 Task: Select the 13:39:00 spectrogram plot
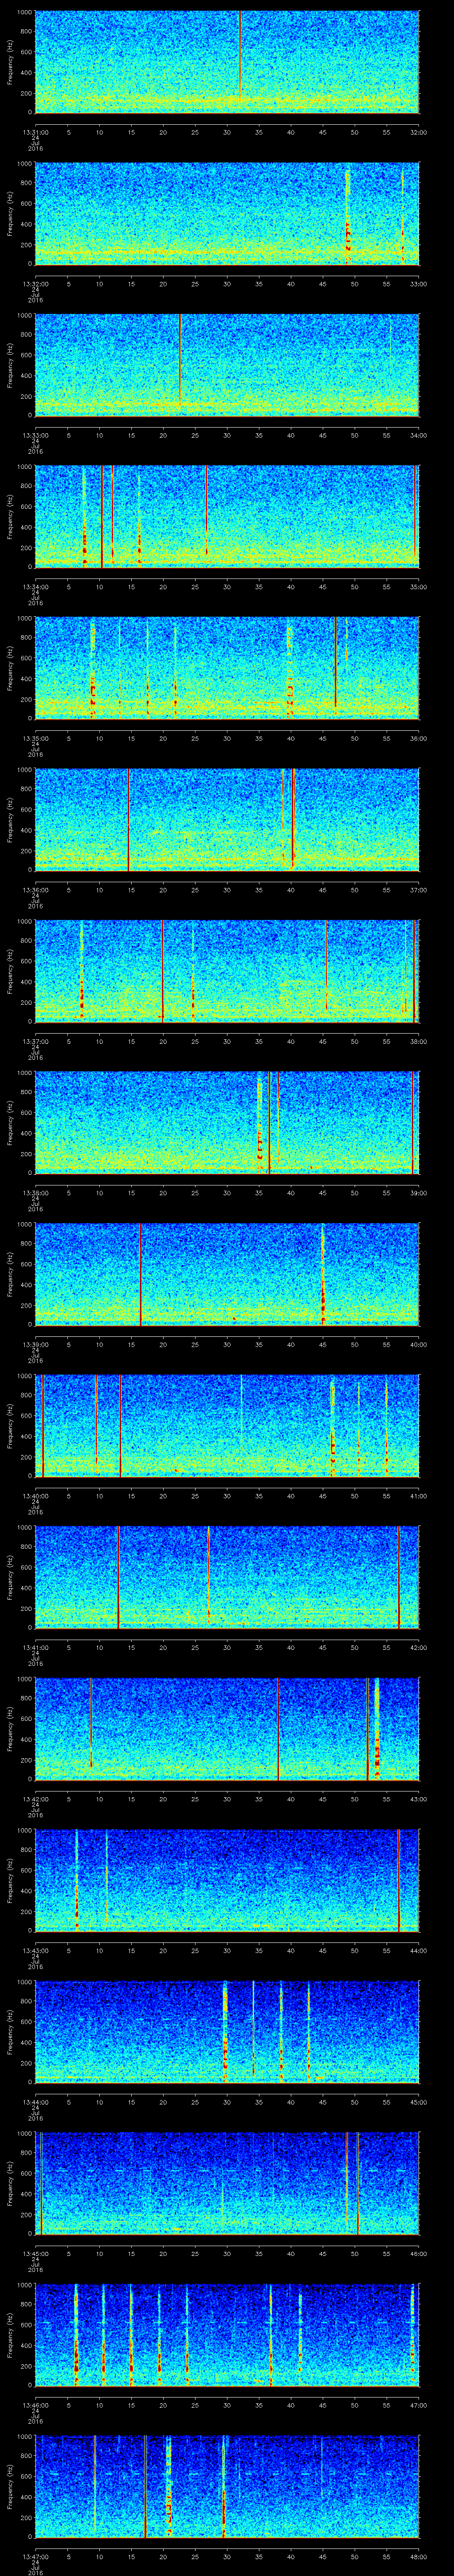coord(227,1274)
